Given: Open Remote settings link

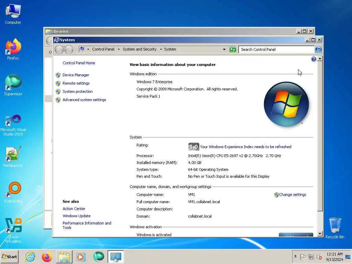Looking at the screenshot, I should (x=76, y=83).
